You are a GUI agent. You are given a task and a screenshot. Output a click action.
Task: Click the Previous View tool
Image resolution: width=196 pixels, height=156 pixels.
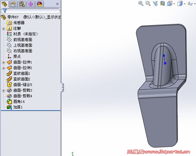(x=155, y=3)
